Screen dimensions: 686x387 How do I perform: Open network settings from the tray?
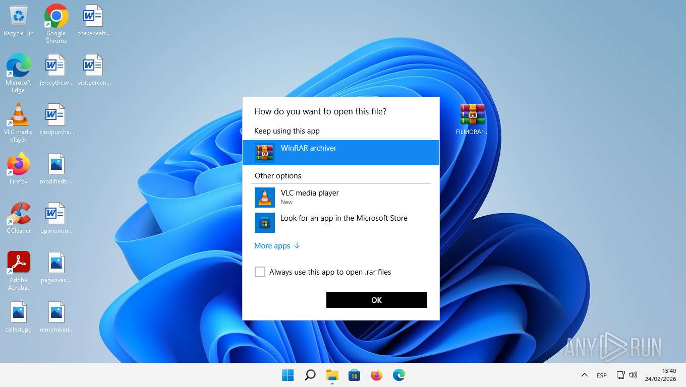621,375
